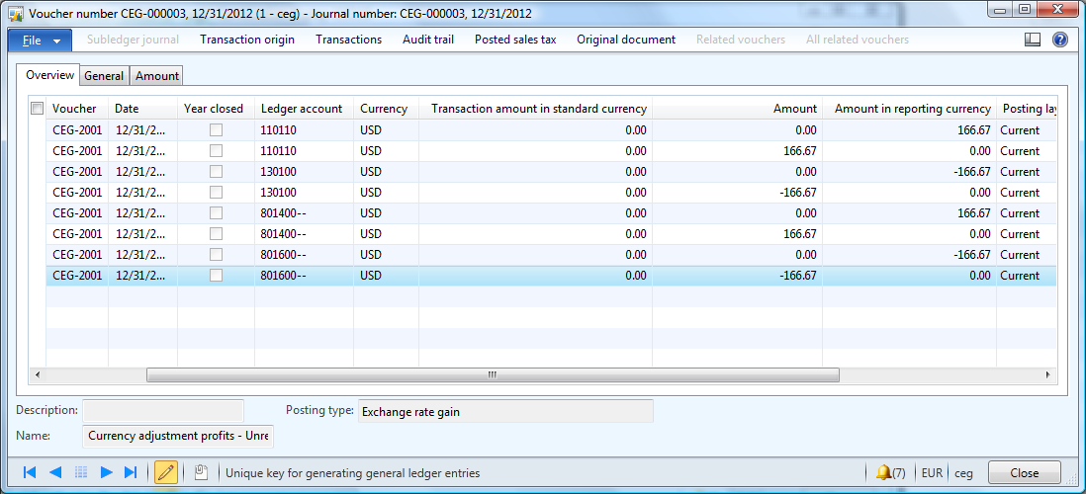
Task: Jump to the first record
Action: (30, 473)
